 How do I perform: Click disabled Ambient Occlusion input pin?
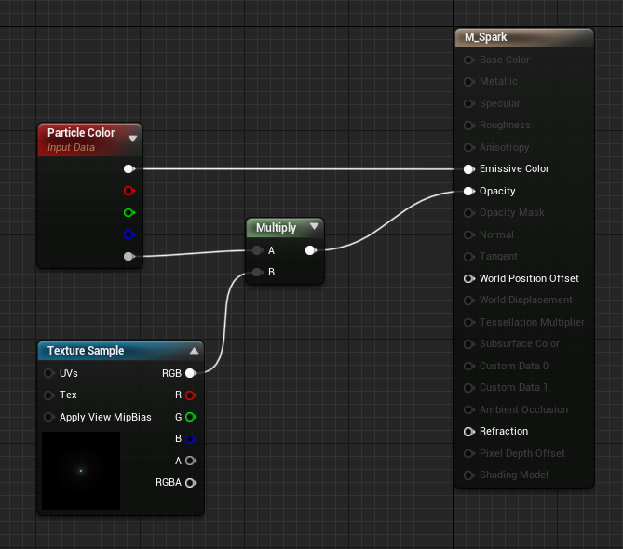(469, 409)
